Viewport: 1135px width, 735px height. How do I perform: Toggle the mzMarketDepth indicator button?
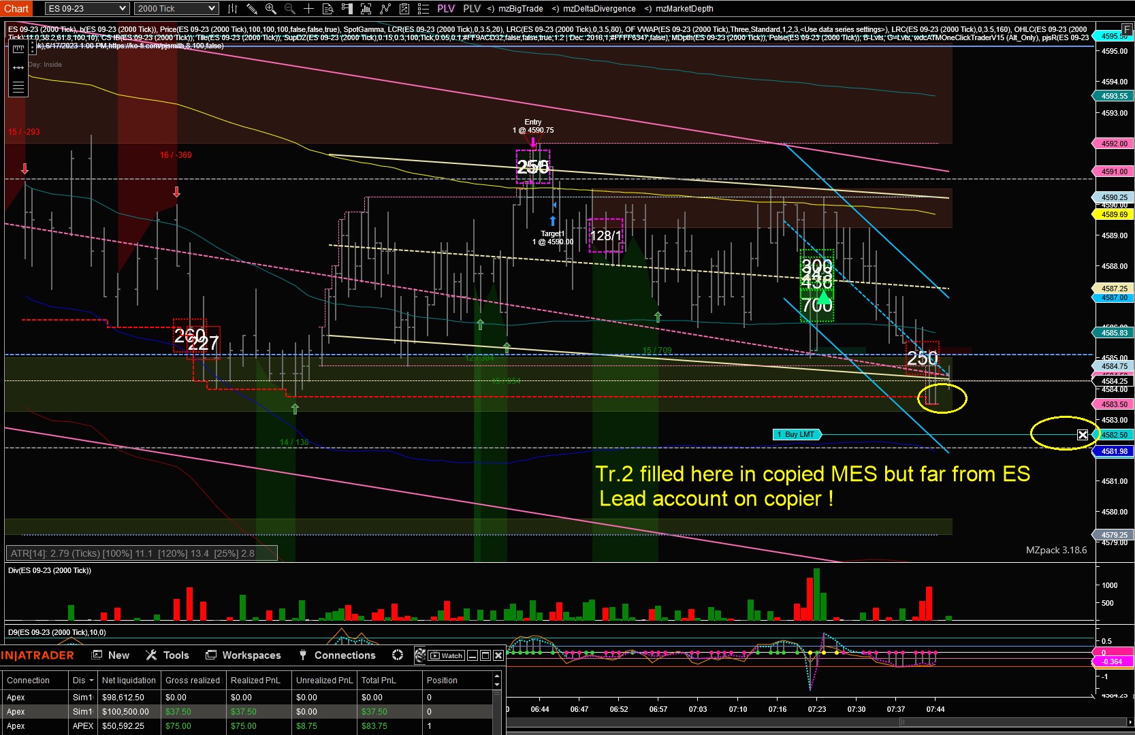pyautogui.click(x=679, y=9)
